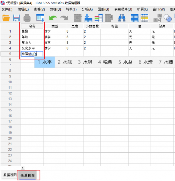This screenshot has width=175, height=181.
Task: Click the 缺失 column header
Action: pos(162,26)
